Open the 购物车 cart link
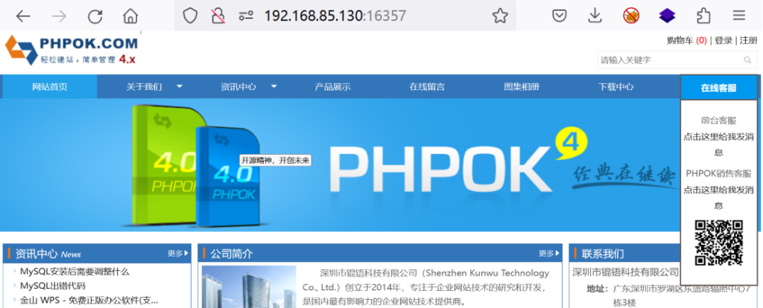Viewport: 763px width, 308px height. click(687, 41)
